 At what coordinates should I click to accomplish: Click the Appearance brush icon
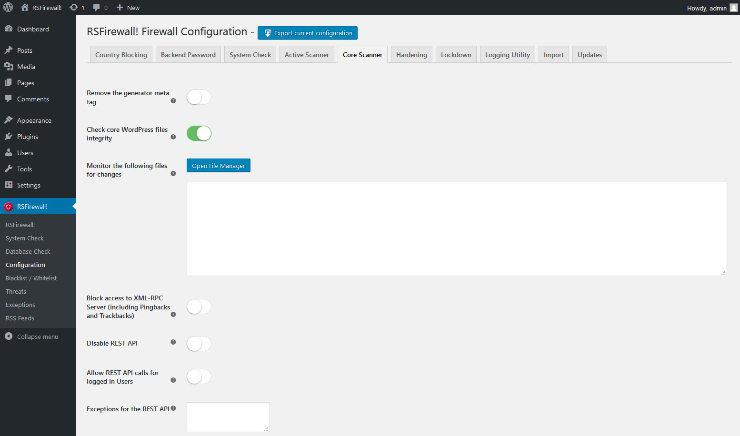(9, 120)
